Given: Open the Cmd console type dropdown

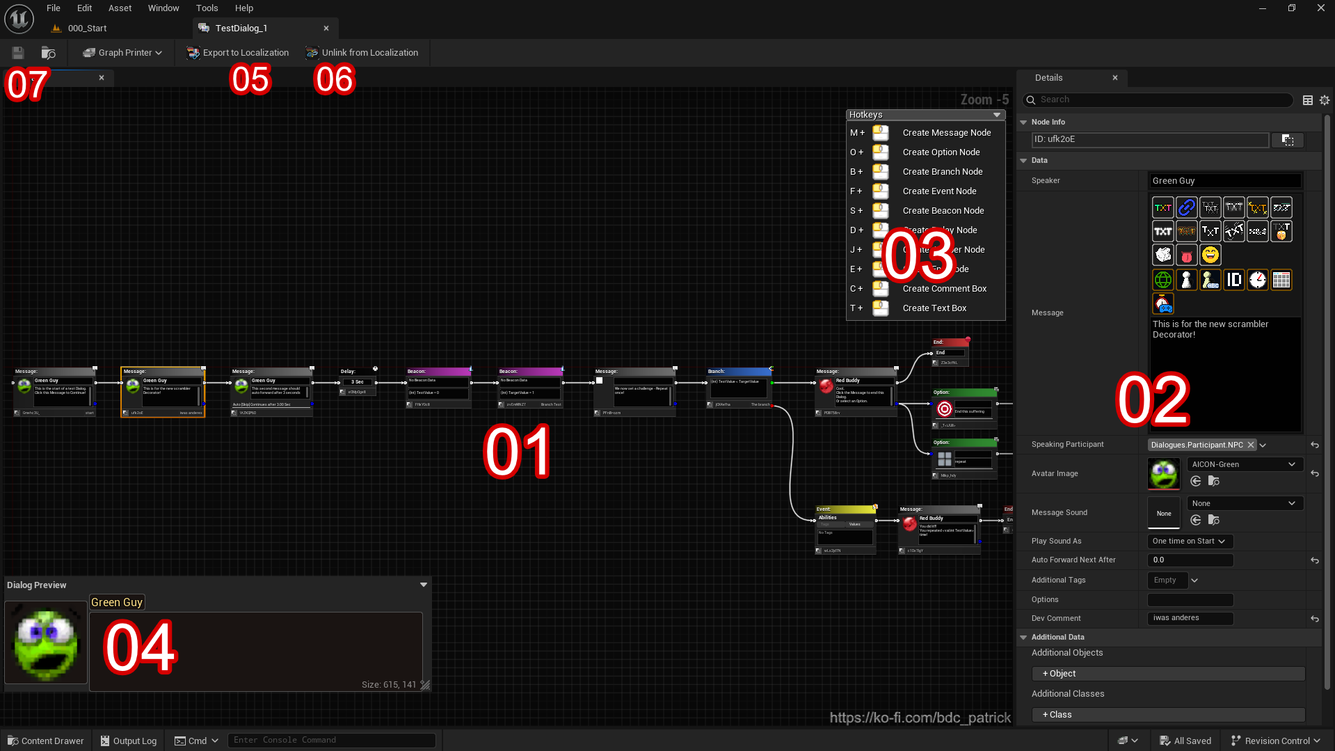Looking at the screenshot, I should (197, 741).
